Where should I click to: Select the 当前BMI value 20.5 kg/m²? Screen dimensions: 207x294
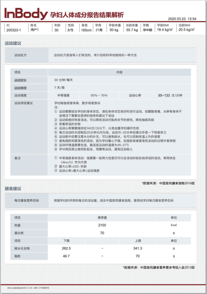coord(187,29)
